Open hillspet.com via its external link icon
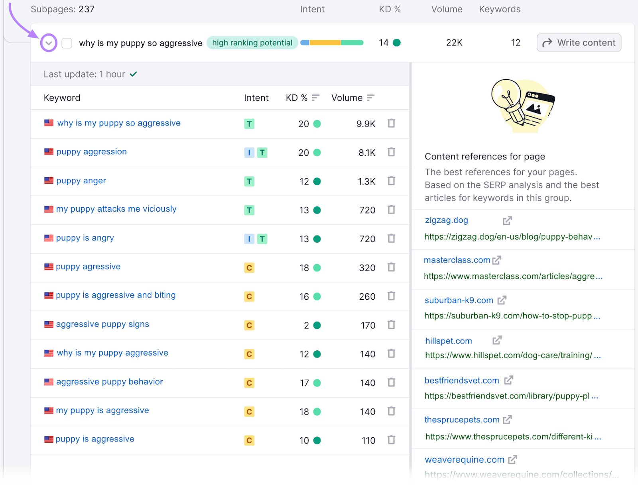The height and width of the screenshot is (485, 638). pos(497,340)
